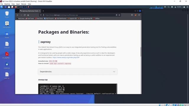Select the Firefox window button in Kali panel
Image resolution: width=189 pixels, height=106 pixels.
28,7
